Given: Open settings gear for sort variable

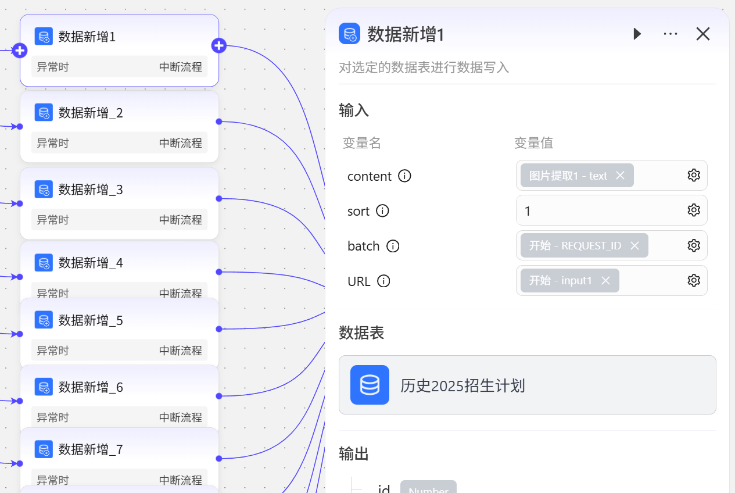Looking at the screenshot, I should click(694, 210).
